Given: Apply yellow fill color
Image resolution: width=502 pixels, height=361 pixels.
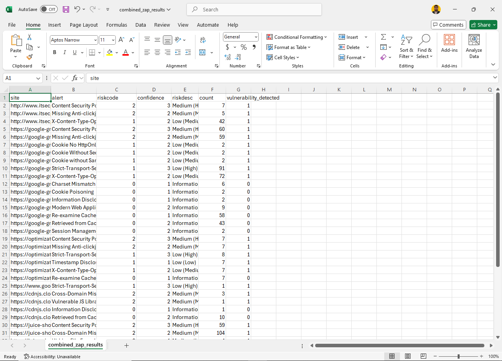Looking at the screenshot, I should [x=110, y=52].
